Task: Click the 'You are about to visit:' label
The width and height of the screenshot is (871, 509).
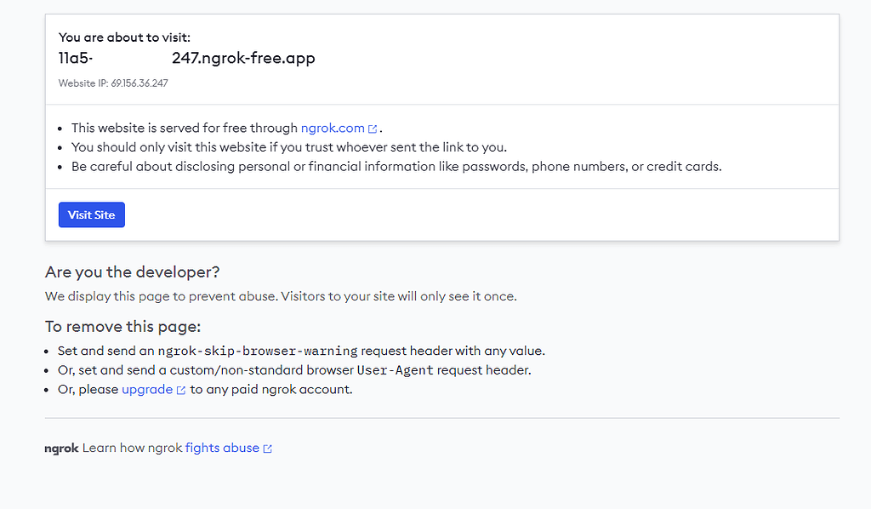Action: click(x=124, y=37)
